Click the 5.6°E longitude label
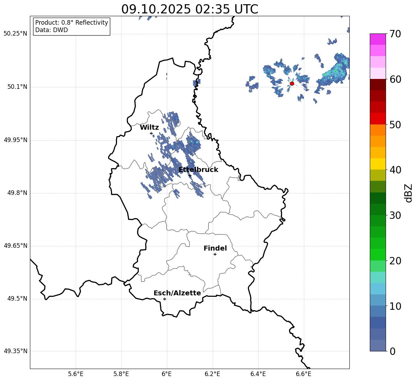The width and height of the screenshot is (417, 381). [76, 374]
